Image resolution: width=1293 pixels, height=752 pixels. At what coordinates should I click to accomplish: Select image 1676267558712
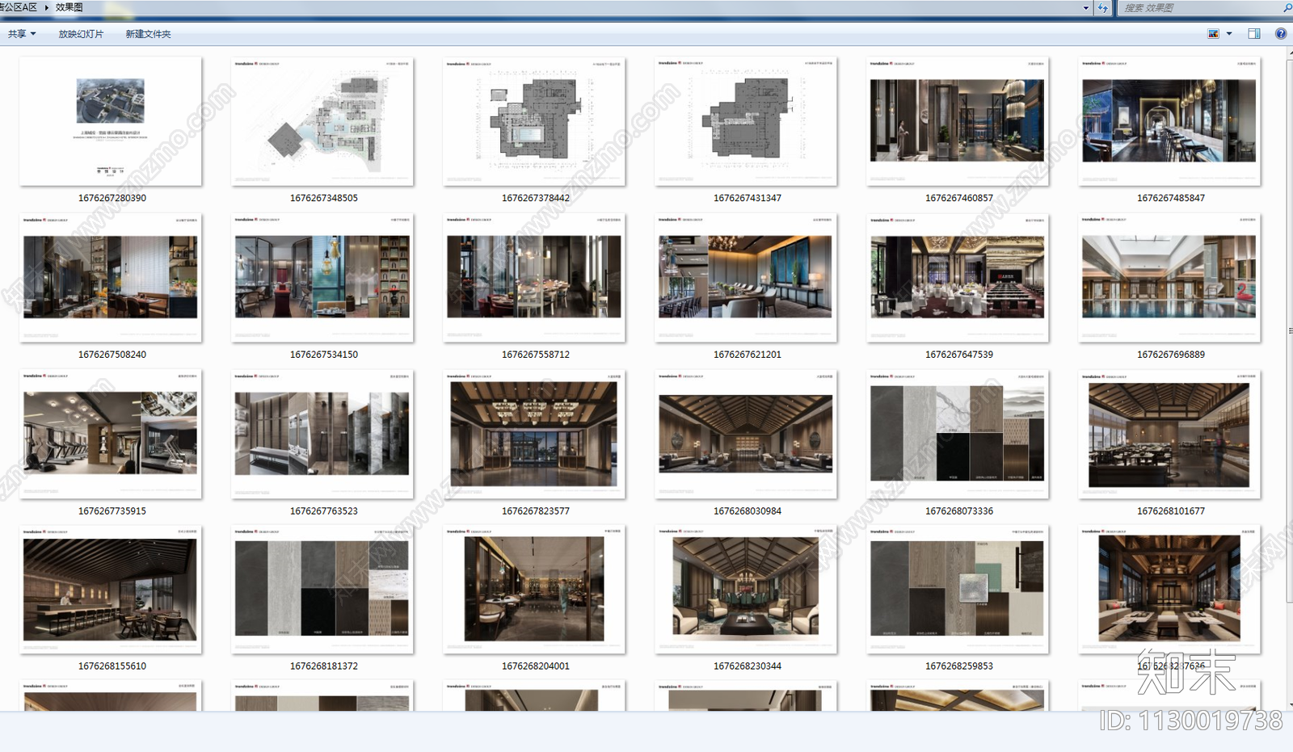pos(534,278)
